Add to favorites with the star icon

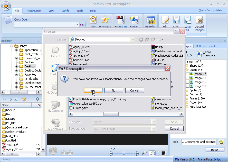[24, 99]
